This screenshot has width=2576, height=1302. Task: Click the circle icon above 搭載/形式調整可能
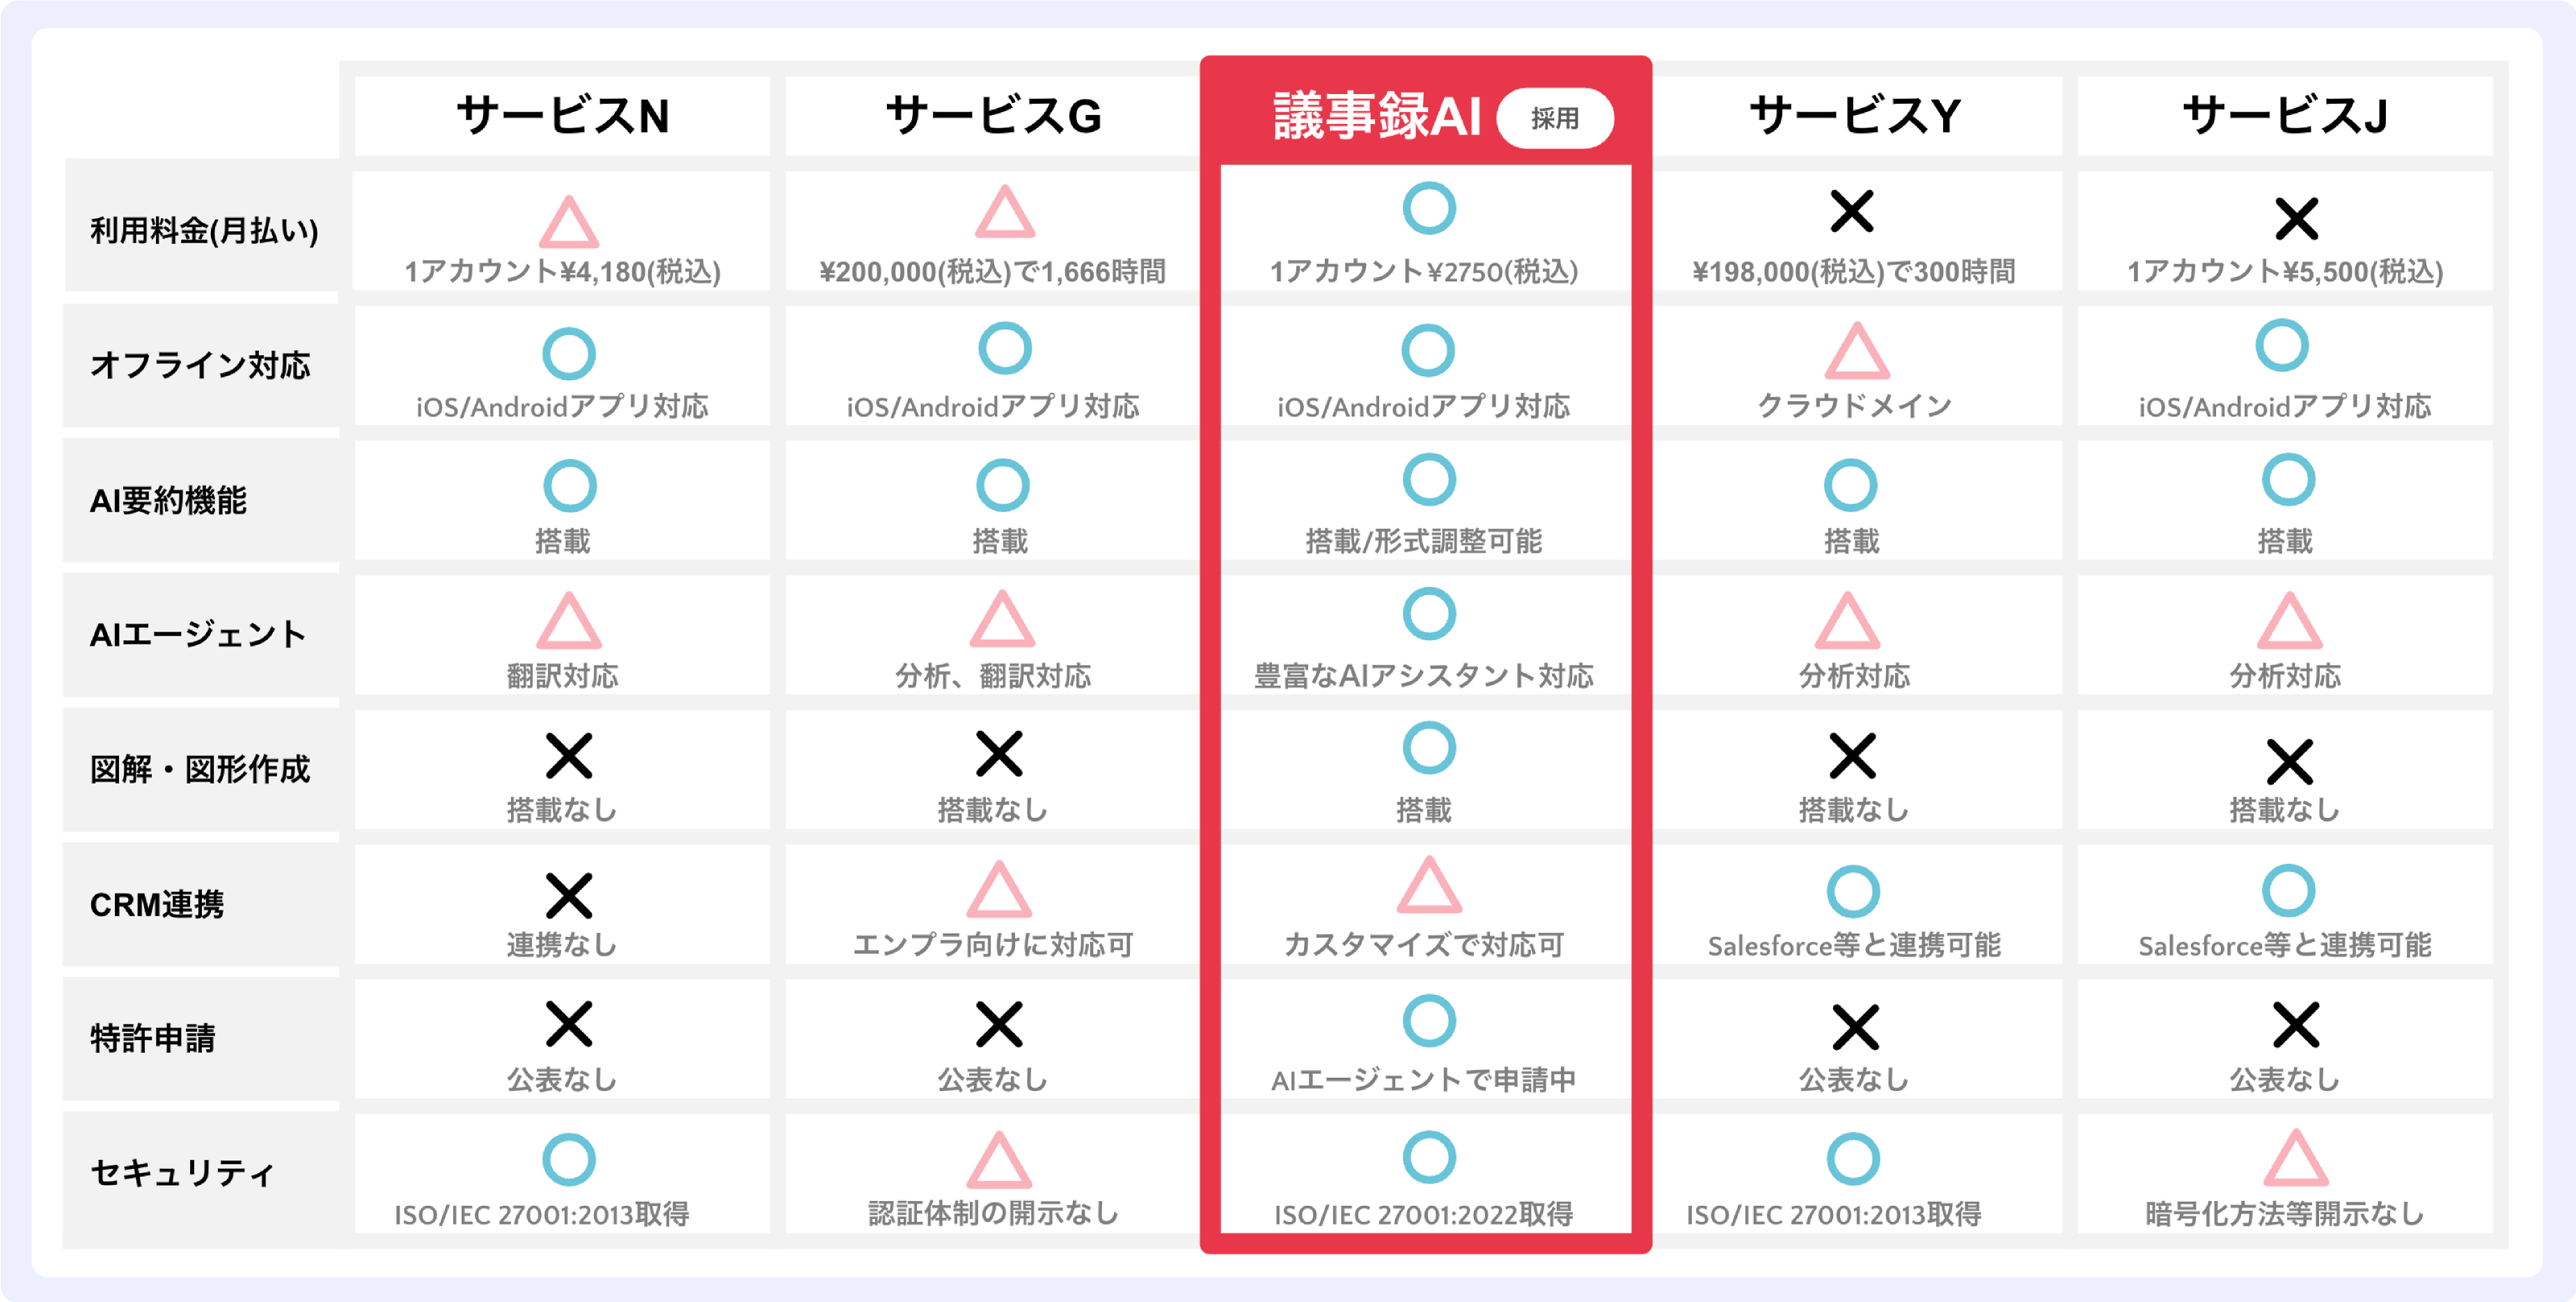point(1428,480)
